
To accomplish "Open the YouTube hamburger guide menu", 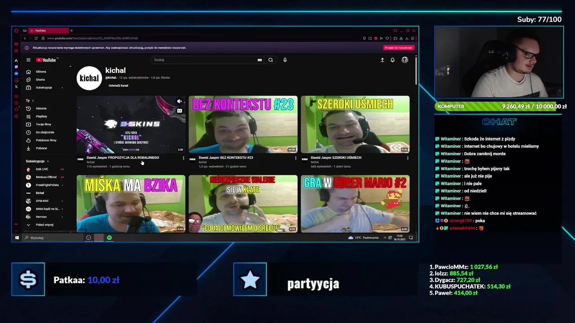I will coord(28,60).
